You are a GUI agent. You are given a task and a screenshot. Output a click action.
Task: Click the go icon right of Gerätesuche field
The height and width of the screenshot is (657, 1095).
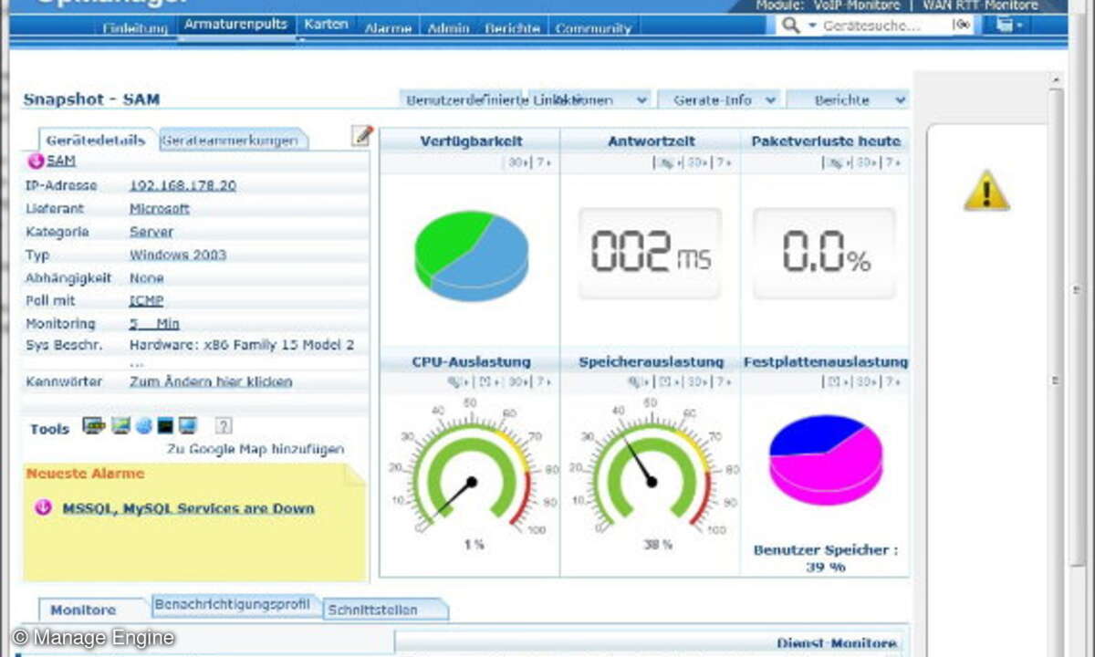click(962, 26)
